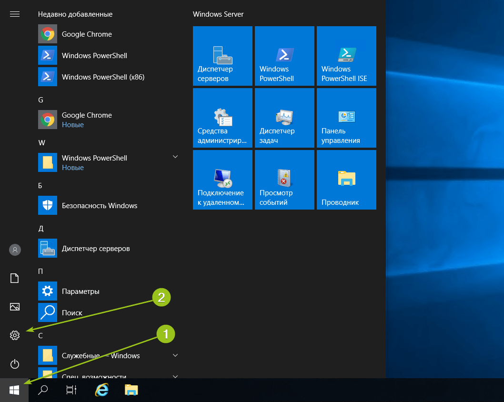The width and height of the screenshot is (504, 402).
Task: Open the Start menu Windows logo button
Action: [14, 390]
